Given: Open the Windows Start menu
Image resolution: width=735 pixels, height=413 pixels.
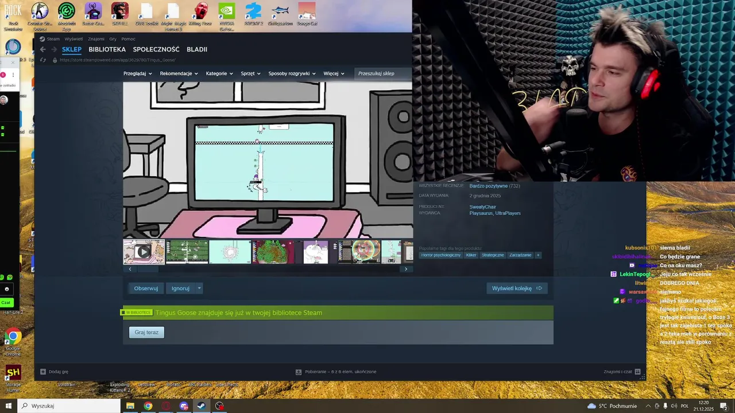Looking at the screenshot, I should click(8, 406).
